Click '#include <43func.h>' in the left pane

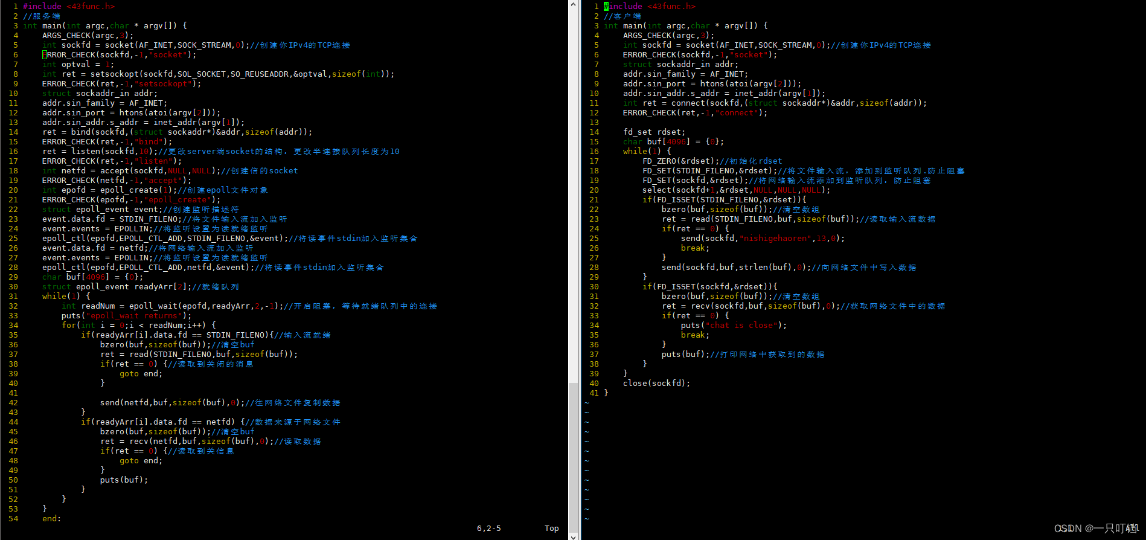click(x=69, y=6)
